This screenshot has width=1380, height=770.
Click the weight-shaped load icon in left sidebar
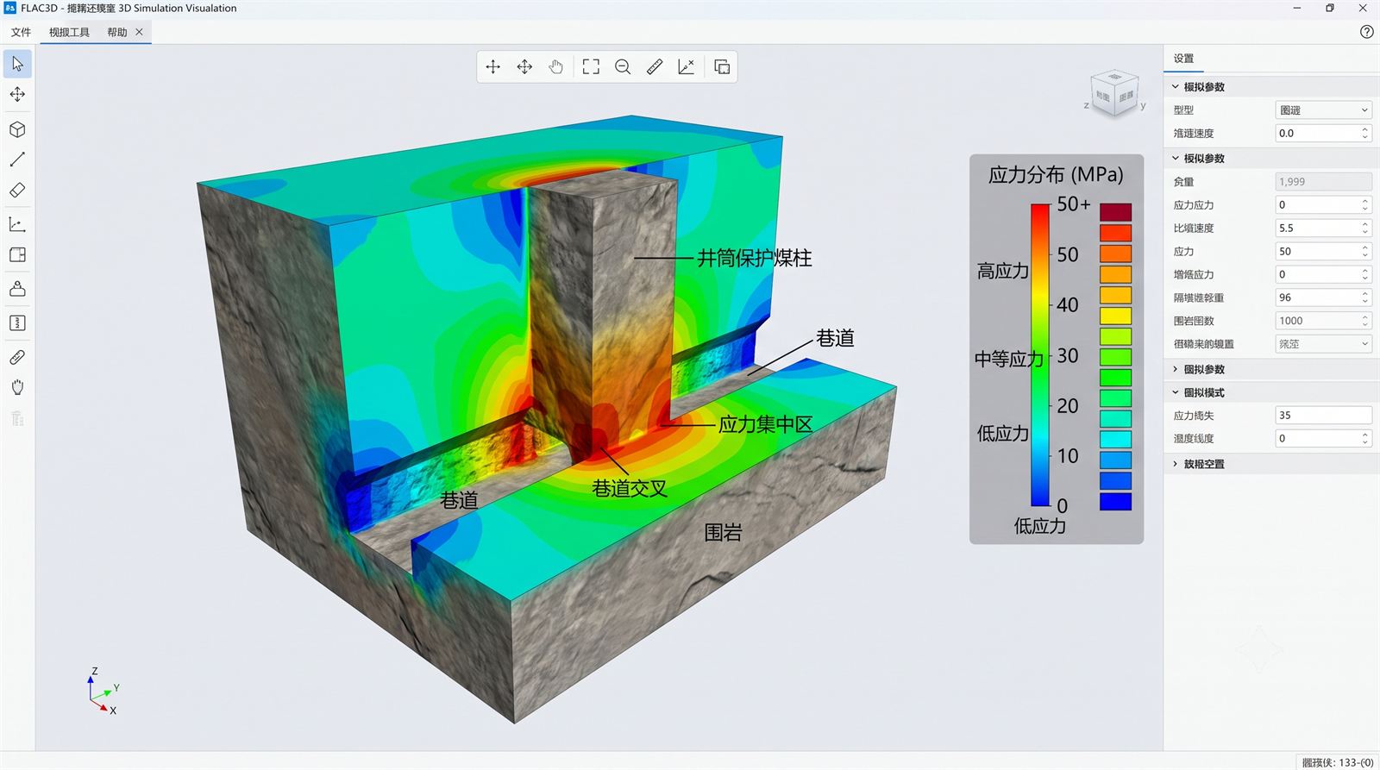(17, 289)
